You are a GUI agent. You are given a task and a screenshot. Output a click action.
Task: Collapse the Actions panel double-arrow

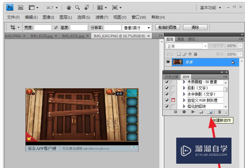222,72
